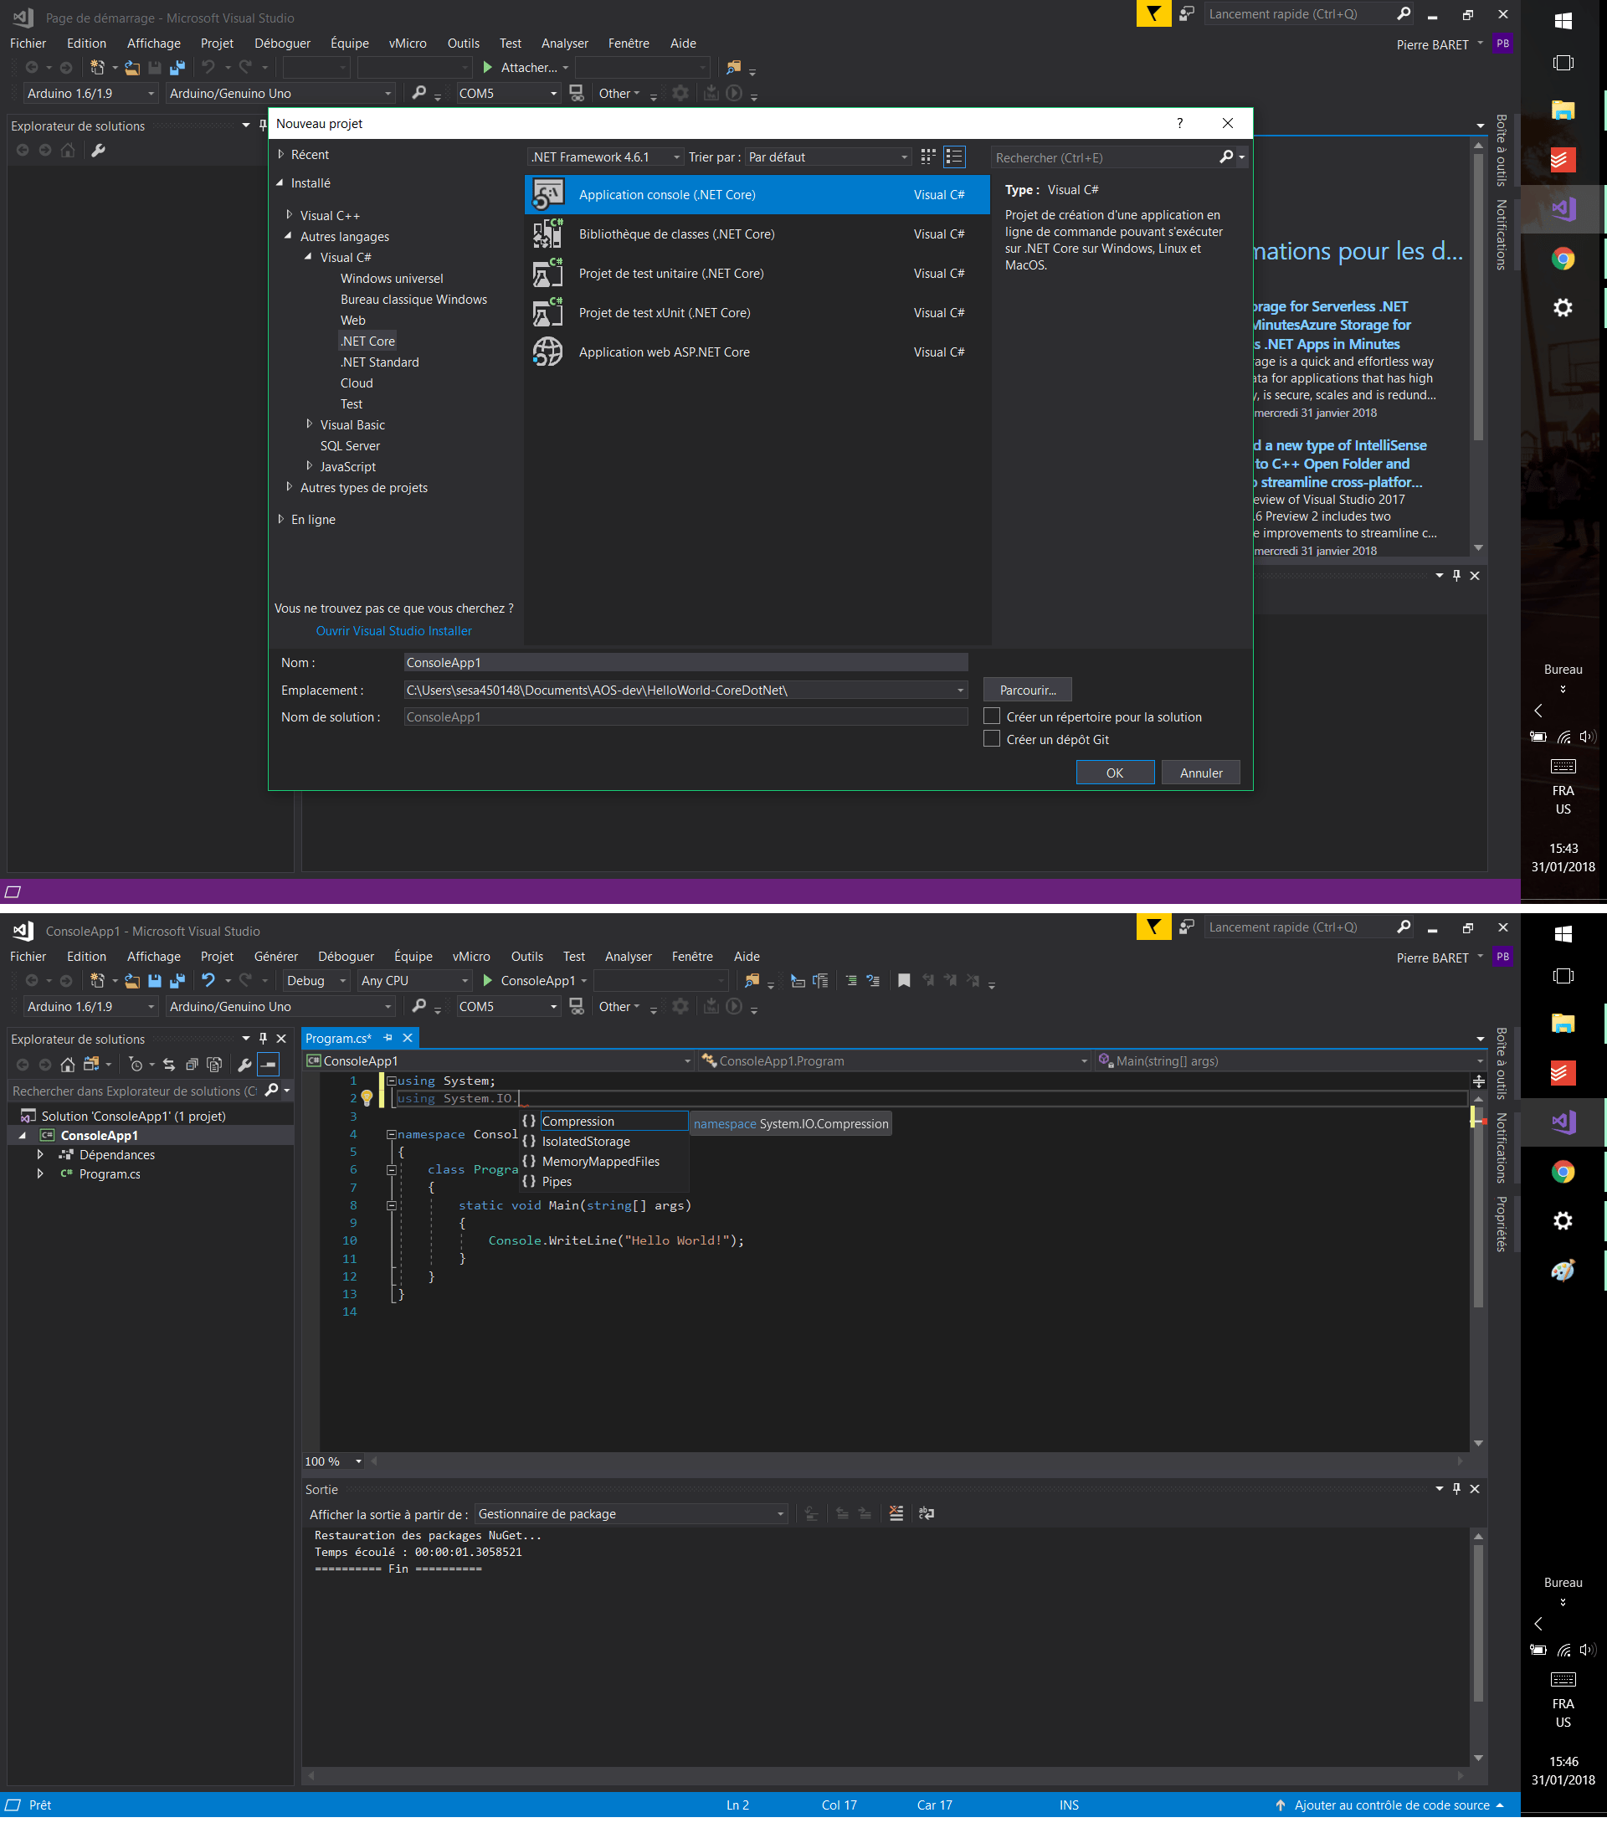The image size is (1607, 1828).
Task: Click the yellow feedback filter icon in ConsoleApp1 title bar
Action: [x=1153, y=927]
